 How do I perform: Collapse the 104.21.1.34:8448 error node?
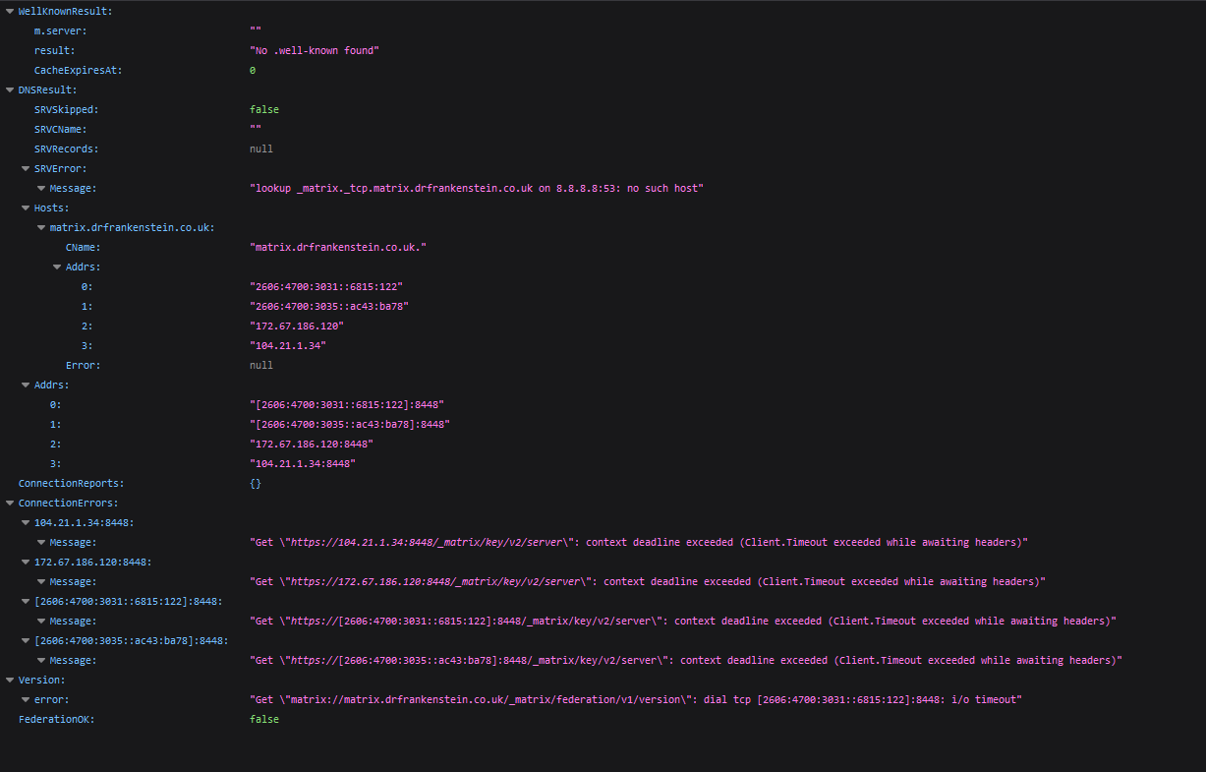click(25, 522)
